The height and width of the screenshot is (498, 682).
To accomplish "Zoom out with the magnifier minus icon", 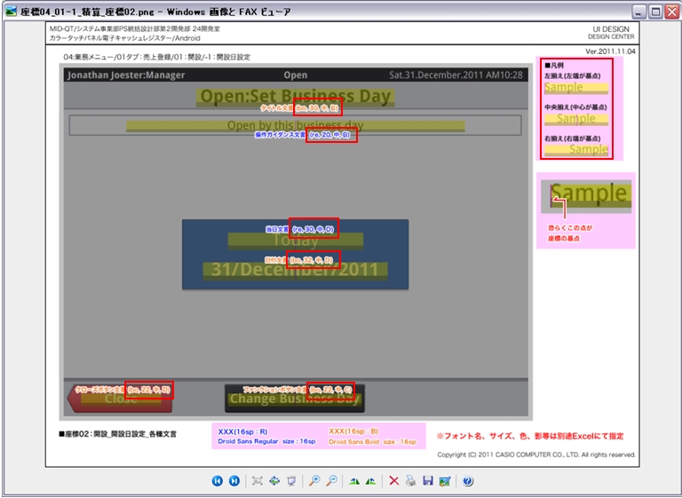I will (332, 481).
